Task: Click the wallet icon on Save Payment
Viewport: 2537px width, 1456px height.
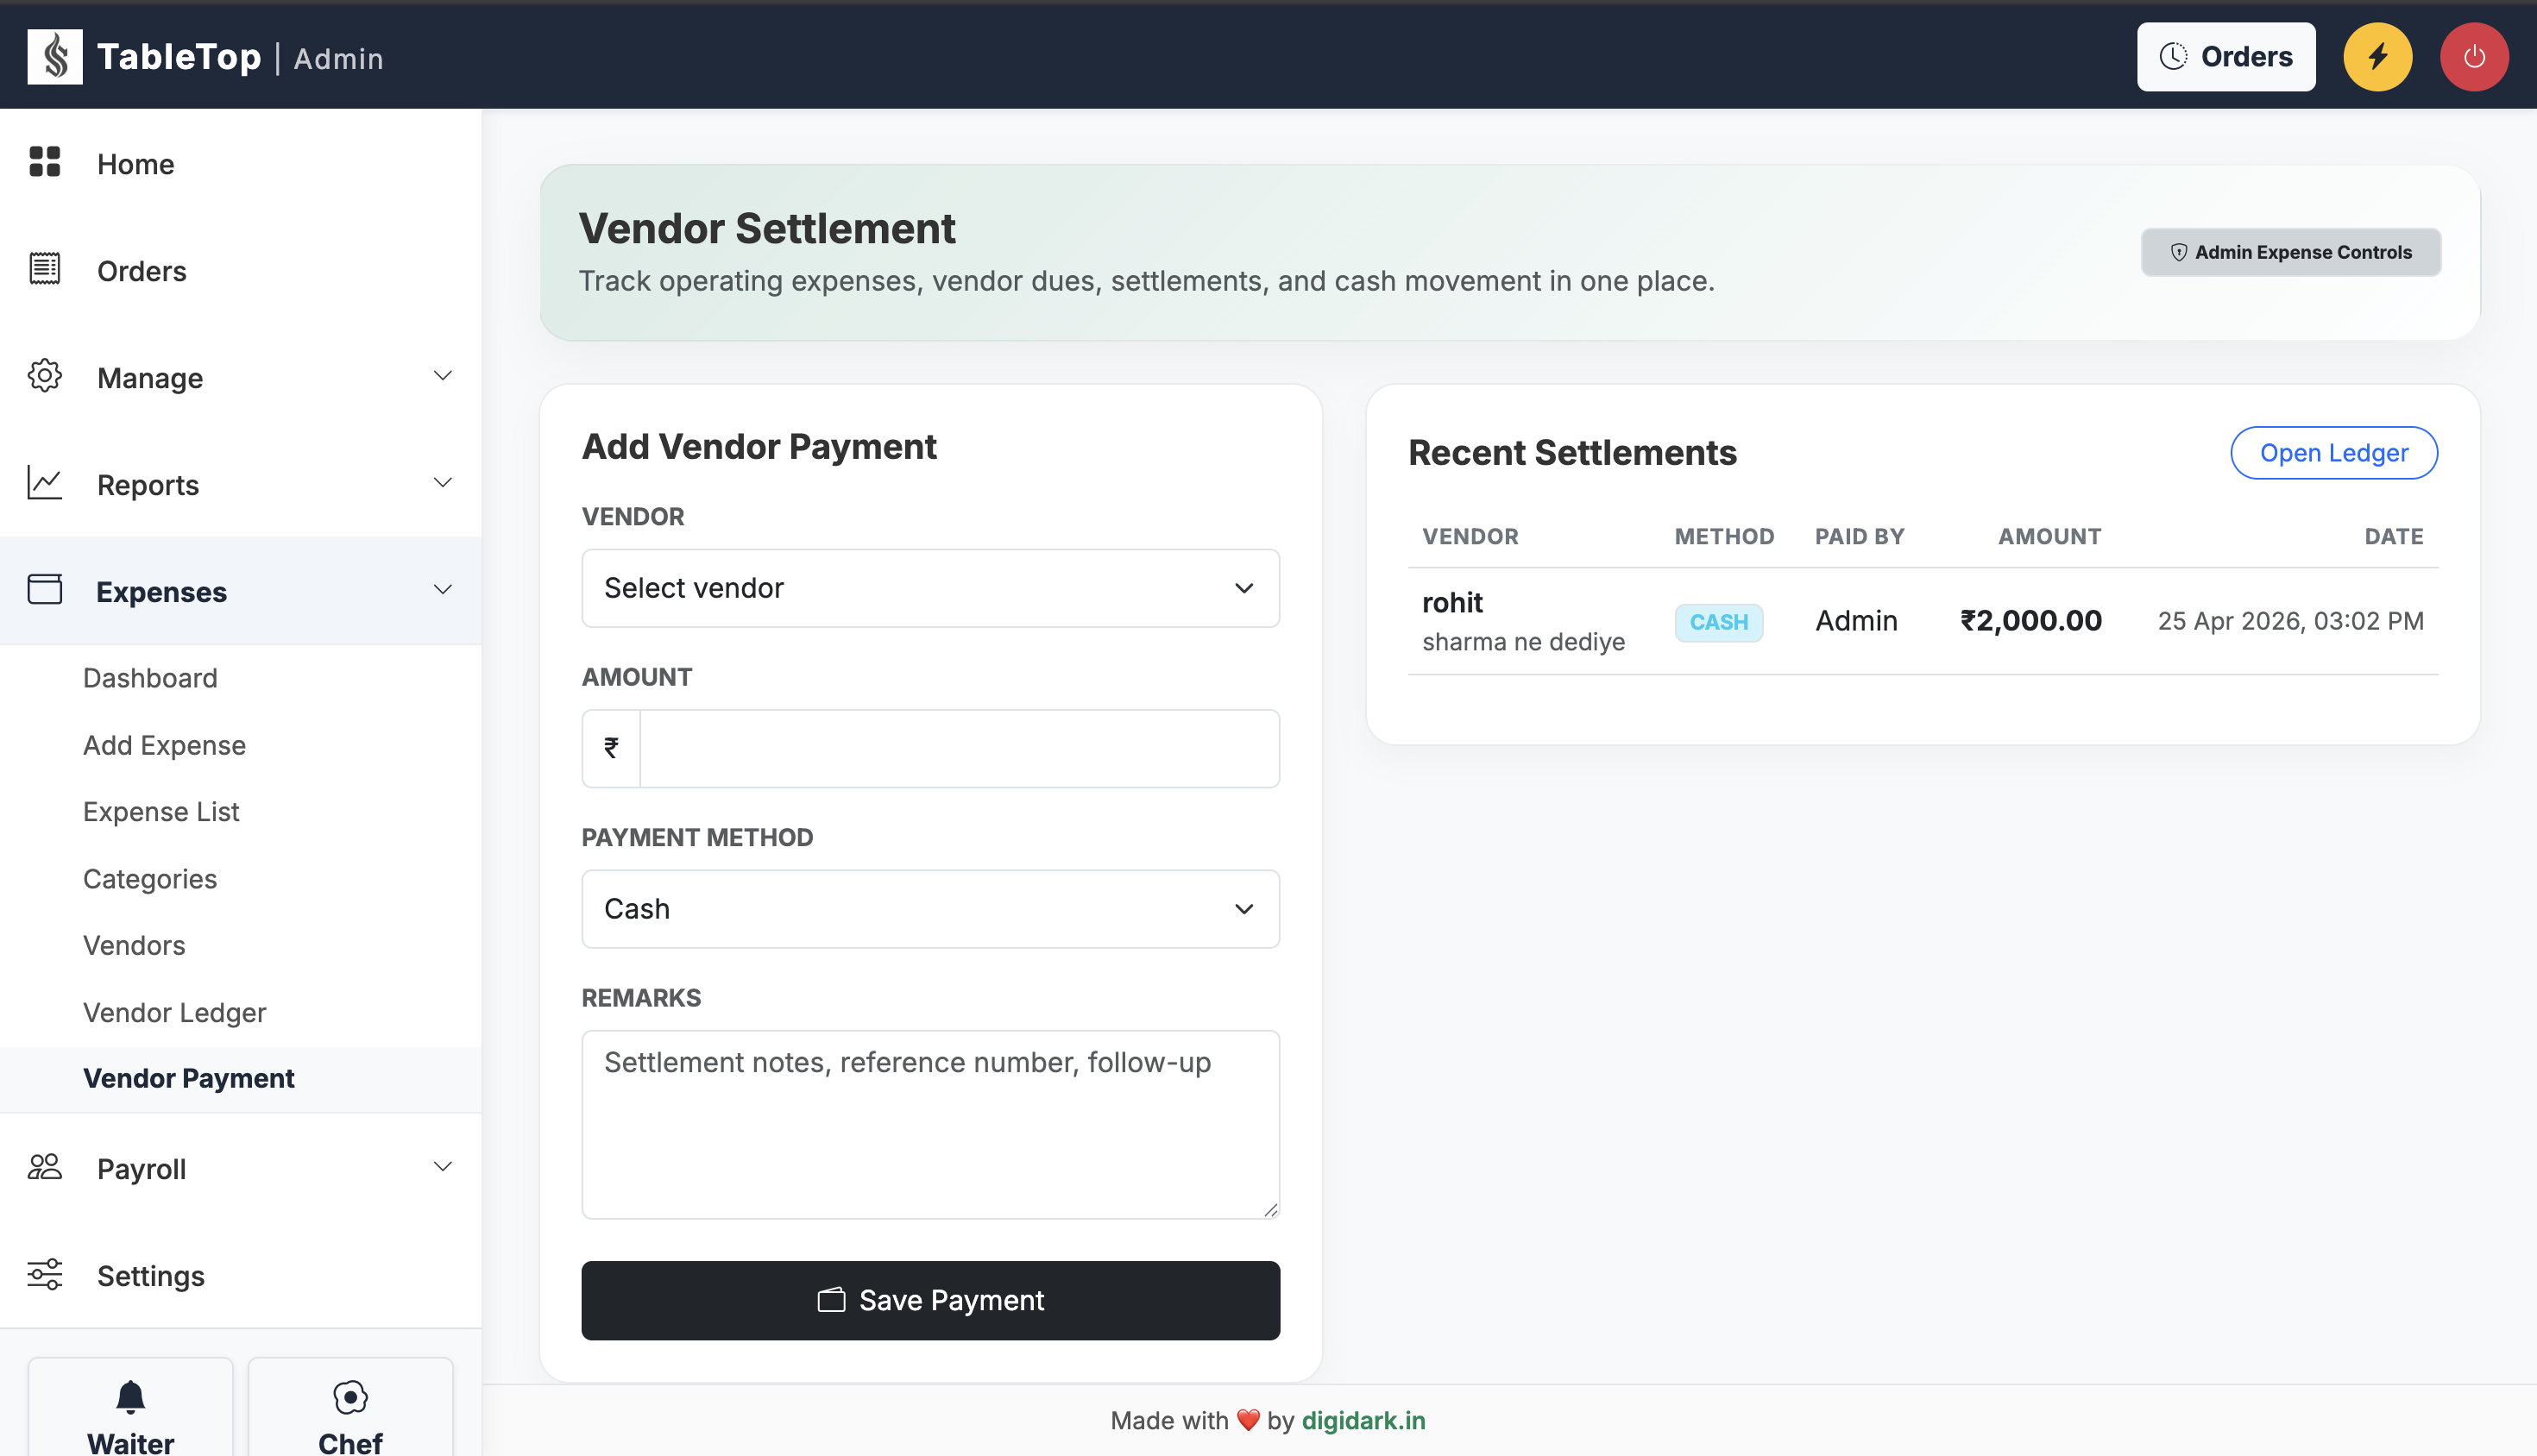Action: click(x=831, y=1299)
